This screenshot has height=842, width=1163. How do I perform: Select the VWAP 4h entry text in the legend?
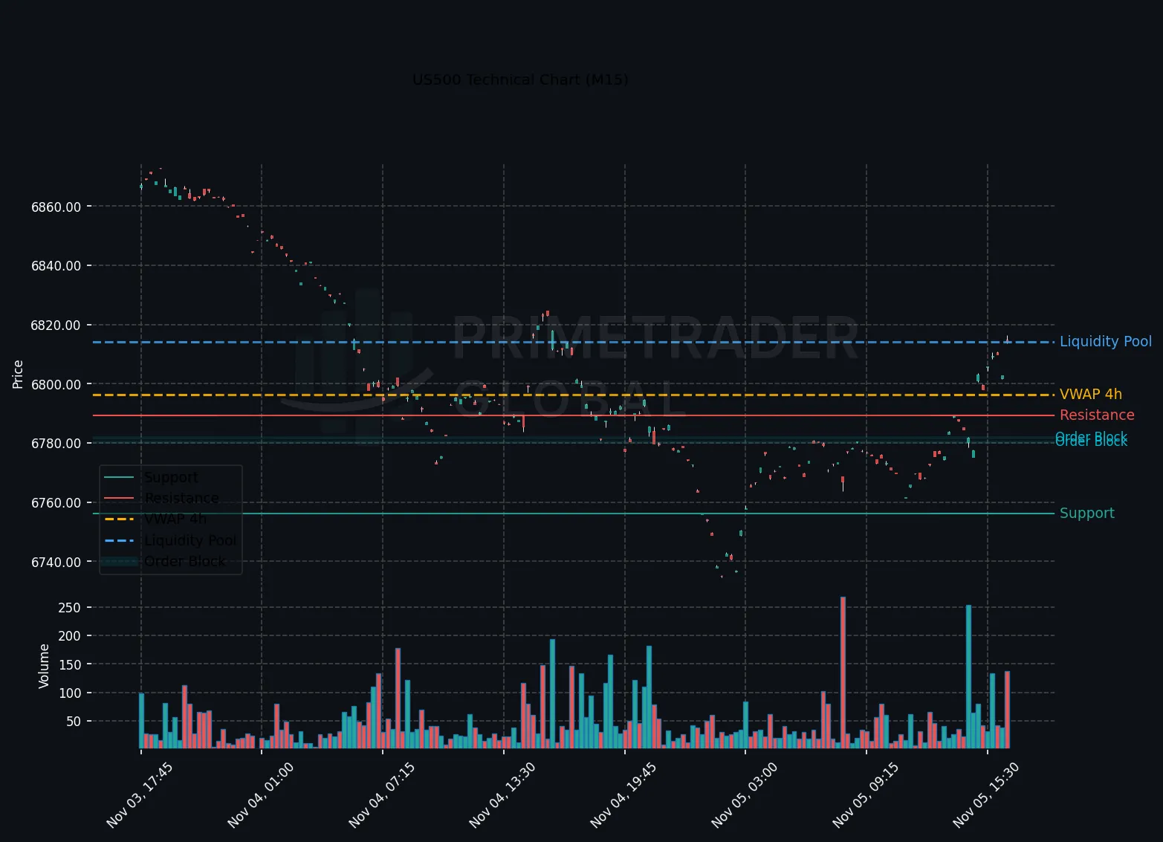[x=175, y=519]
